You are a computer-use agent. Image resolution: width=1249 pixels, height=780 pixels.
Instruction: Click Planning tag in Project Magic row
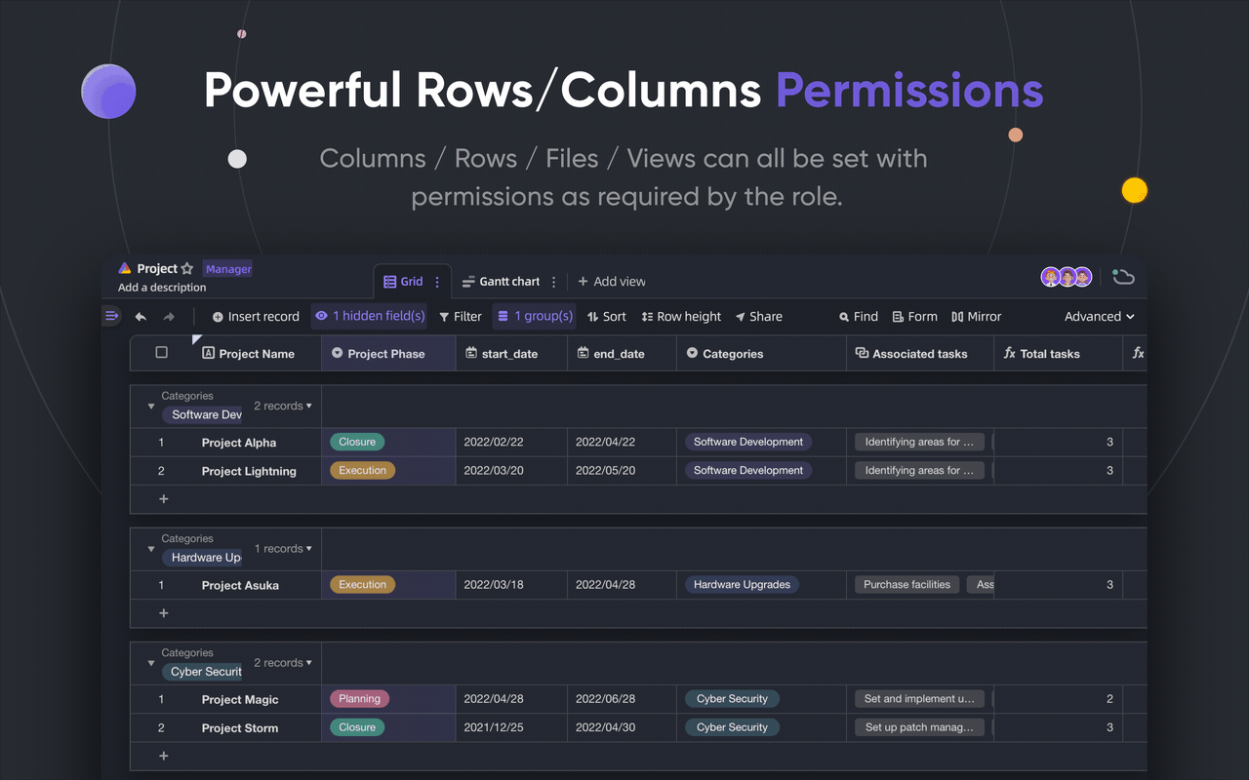(x=360, y=698)
